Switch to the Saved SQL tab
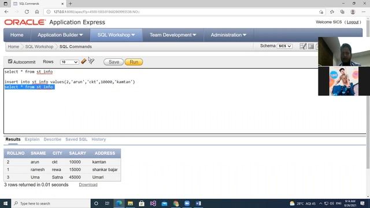 tap(76, 139)
